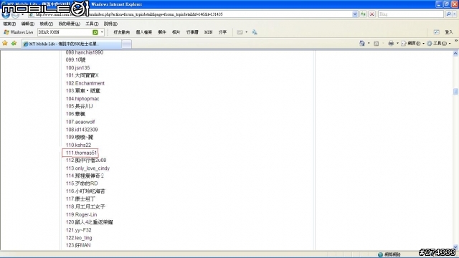This screenshot has width=459, height=258.
Task: Click the Bing search magnifier button
Action: coord(448,14)
